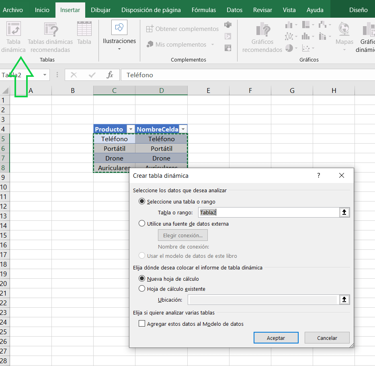Switch to the Dibujar tab

pyautogui.click(x=100, y=10)
